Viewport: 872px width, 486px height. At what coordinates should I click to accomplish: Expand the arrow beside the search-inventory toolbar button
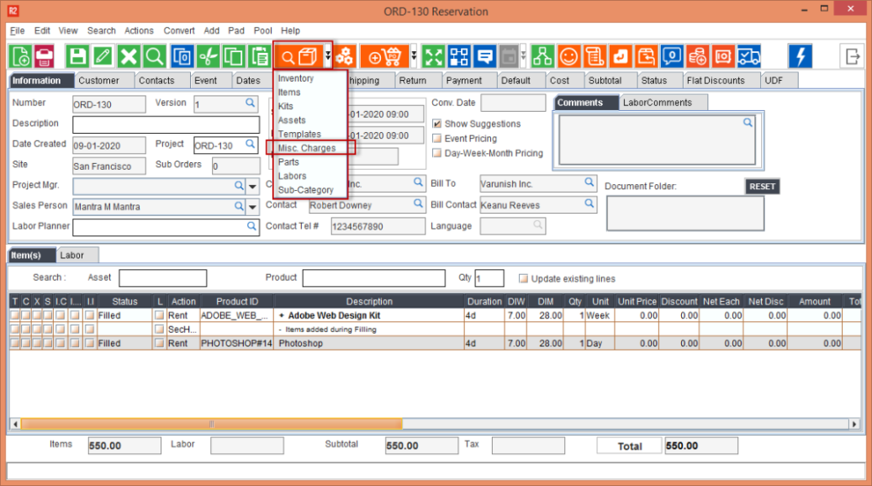tap(328, 56)
